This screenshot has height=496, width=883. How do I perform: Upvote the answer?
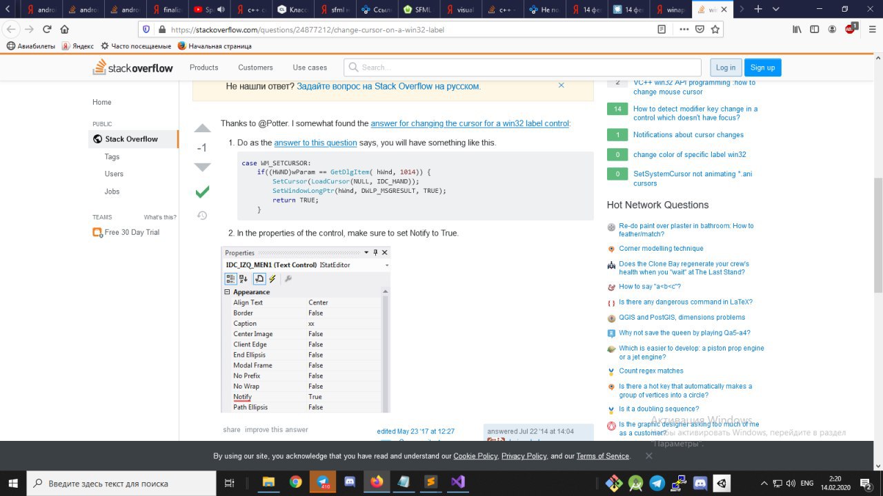click(202, 129)
